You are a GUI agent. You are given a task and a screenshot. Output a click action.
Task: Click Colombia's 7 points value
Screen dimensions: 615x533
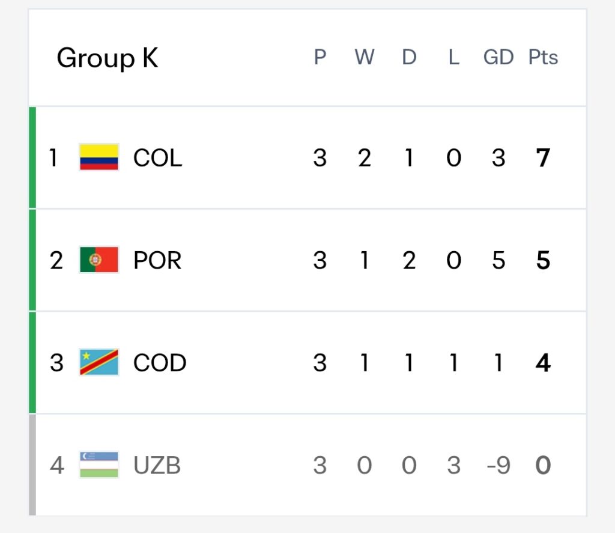(543, 158)
